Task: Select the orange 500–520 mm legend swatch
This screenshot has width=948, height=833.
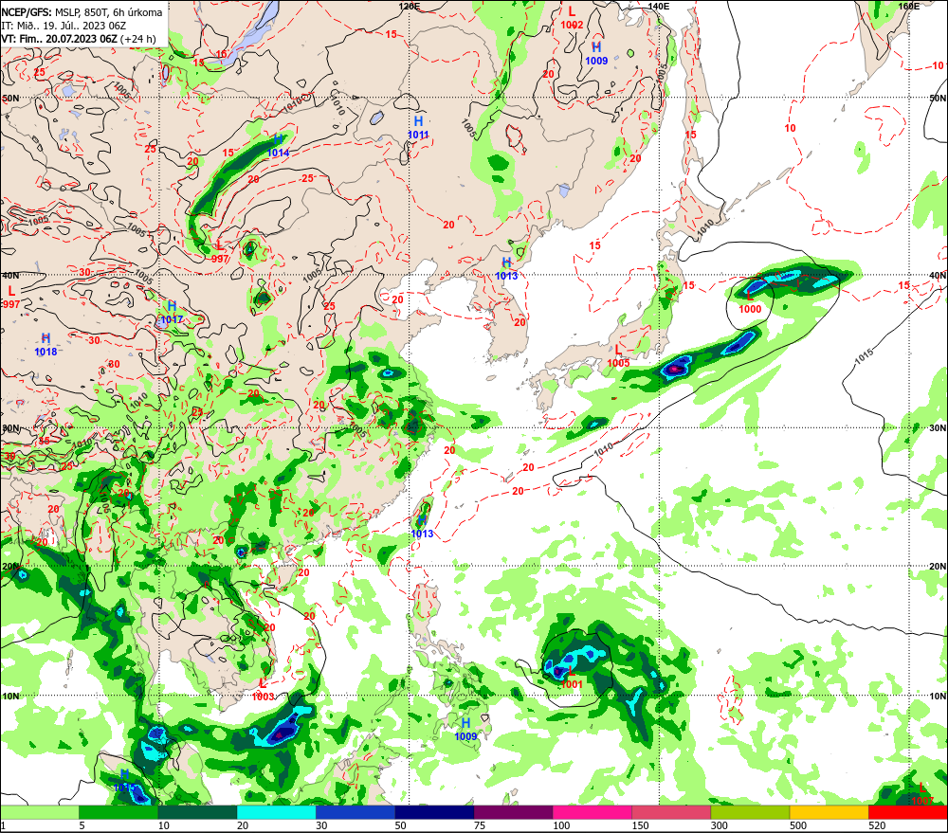Action: [829, 812]
